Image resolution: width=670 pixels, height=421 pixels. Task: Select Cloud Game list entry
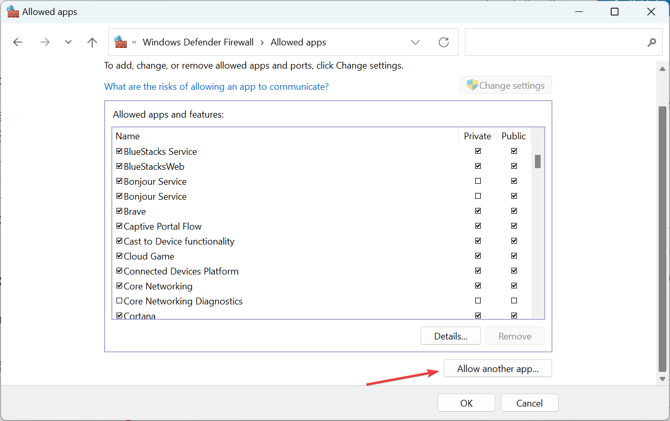(x=149, y=256)
